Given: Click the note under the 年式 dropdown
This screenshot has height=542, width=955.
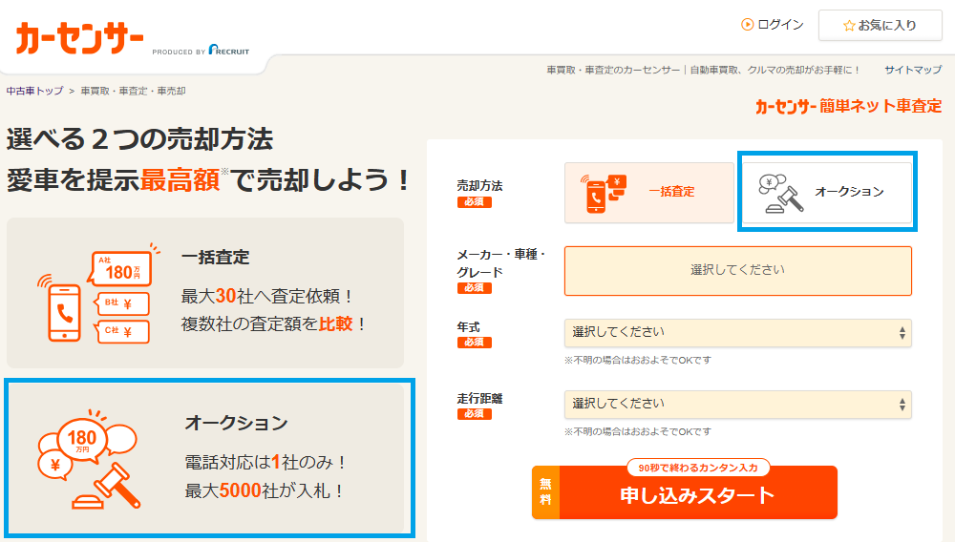Looking at the screenshot, I should (638, 360).
